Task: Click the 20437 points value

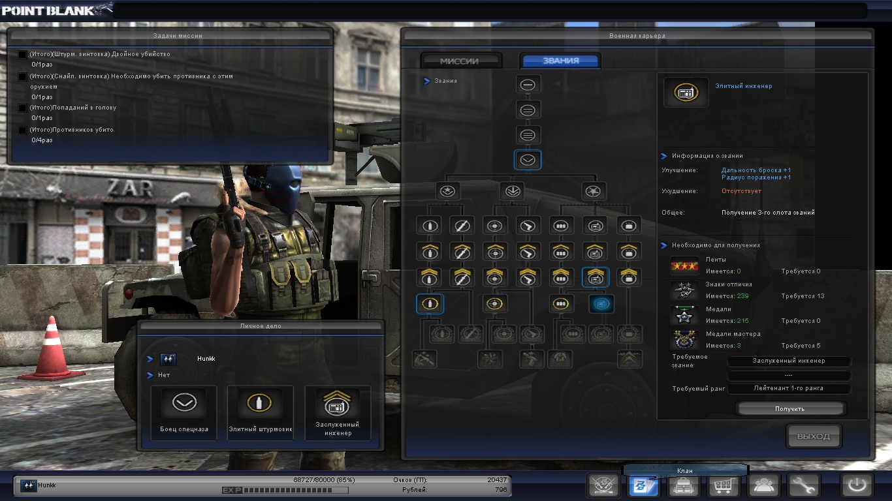Action: (497, 480)
